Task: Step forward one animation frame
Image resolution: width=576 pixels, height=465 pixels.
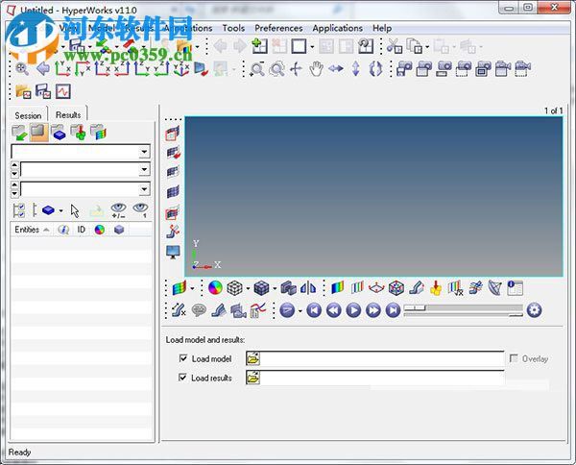Action: (373, 310)
